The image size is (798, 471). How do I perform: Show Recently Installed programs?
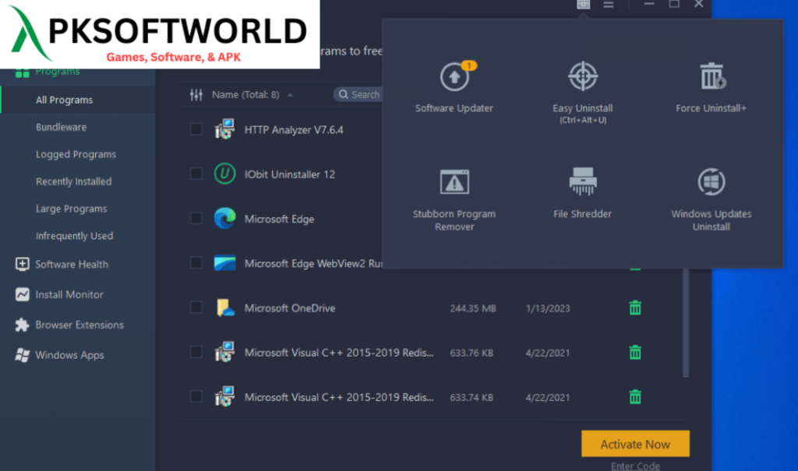pyautogui.click(x=74, y=181)
